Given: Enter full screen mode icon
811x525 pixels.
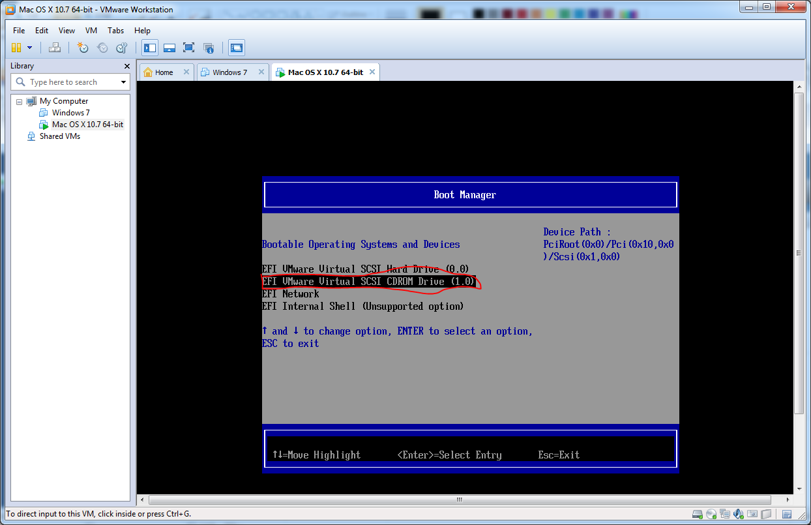Looking at the screenshot, I should click(189, 48).
